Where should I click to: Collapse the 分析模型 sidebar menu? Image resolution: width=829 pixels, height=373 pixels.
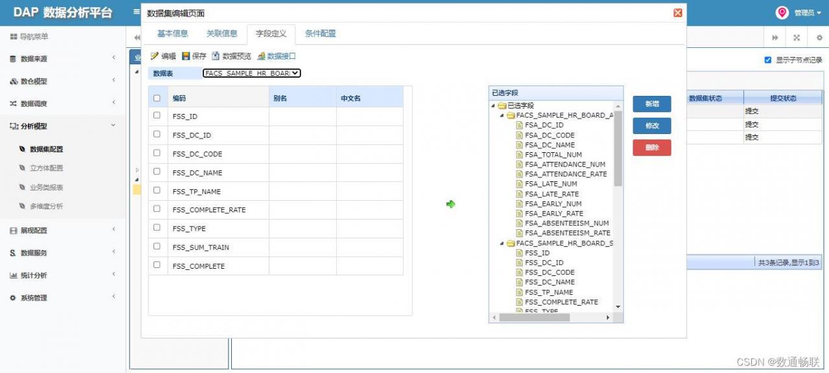113,126
